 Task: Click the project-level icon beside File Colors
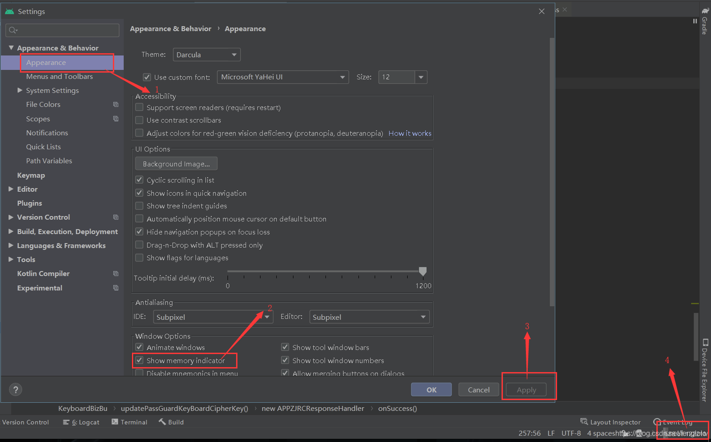116,104
